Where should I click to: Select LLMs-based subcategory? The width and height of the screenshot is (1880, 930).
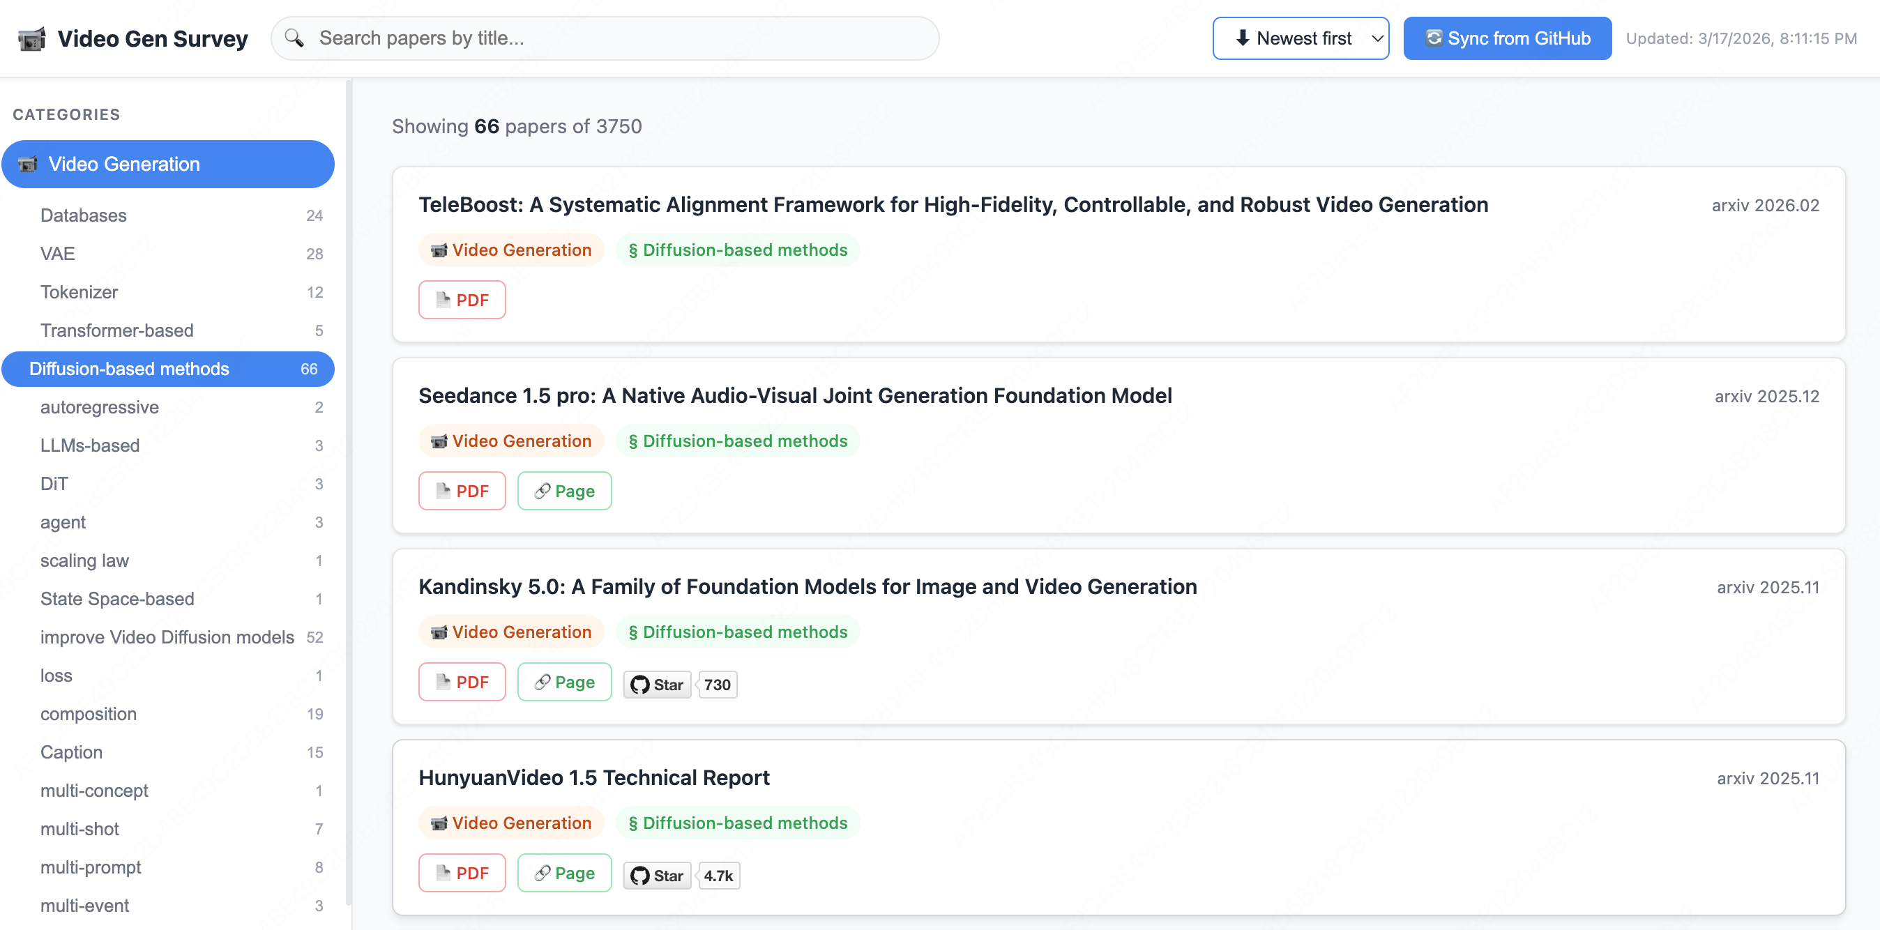pos(168,445)
